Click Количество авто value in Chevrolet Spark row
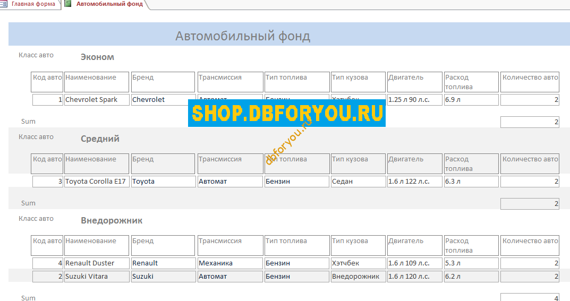The width and height of the screenshot is (570, 301). point(530,100)
